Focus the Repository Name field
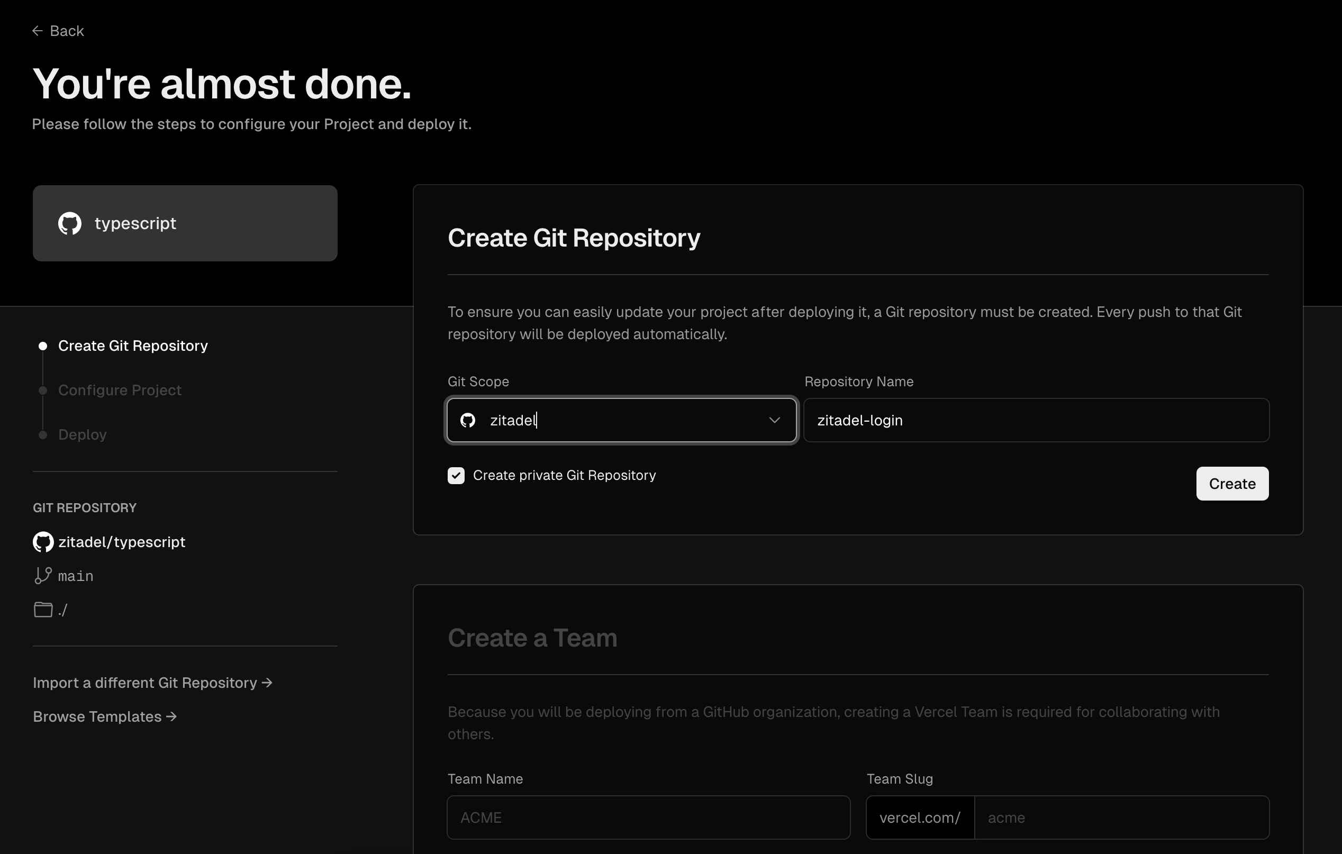 pos(1036,420)
